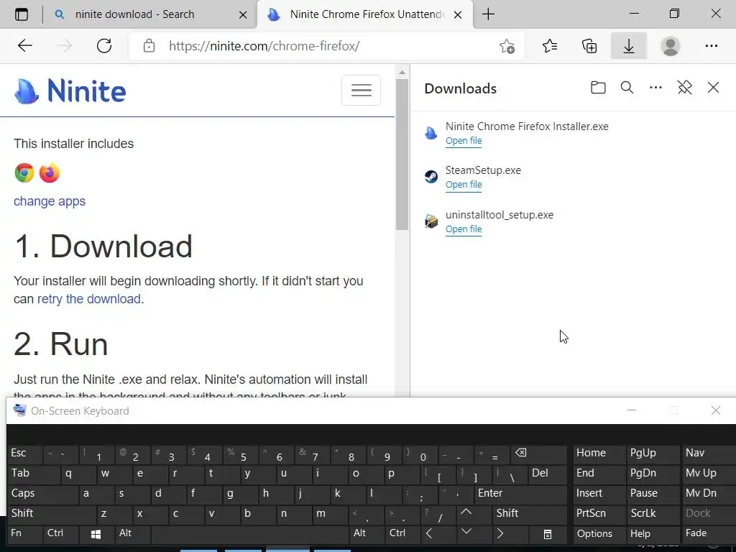The width and height of the screenshot is (736, 552).
Task: Open a new browser tab
Action: pos(488,14)
